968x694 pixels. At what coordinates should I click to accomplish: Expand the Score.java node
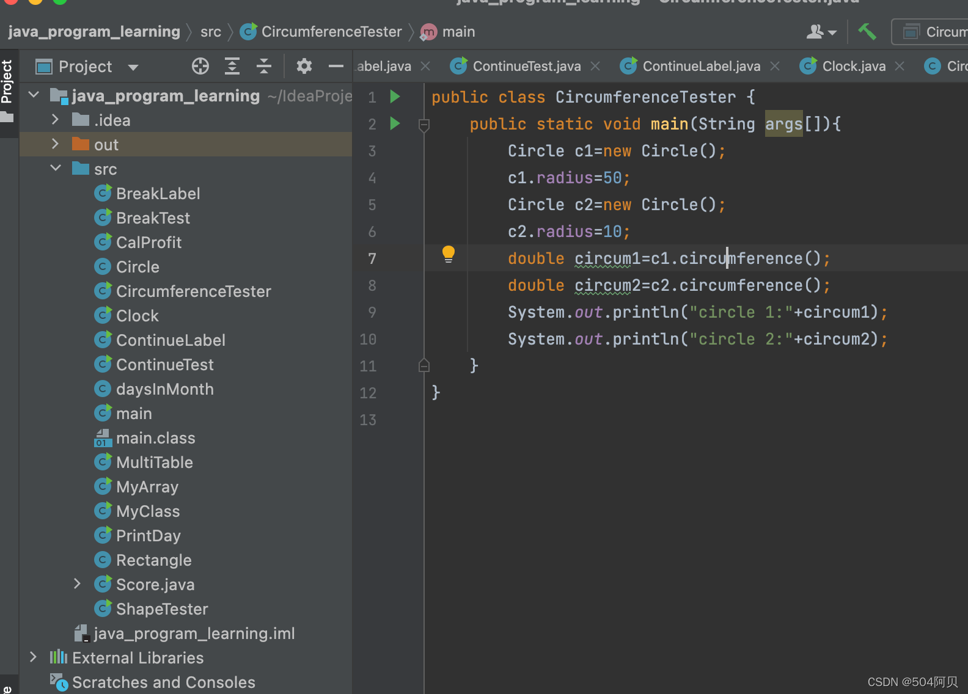[x=77, y=584]
